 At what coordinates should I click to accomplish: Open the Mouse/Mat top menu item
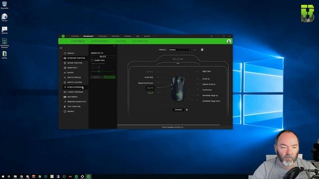88,36
